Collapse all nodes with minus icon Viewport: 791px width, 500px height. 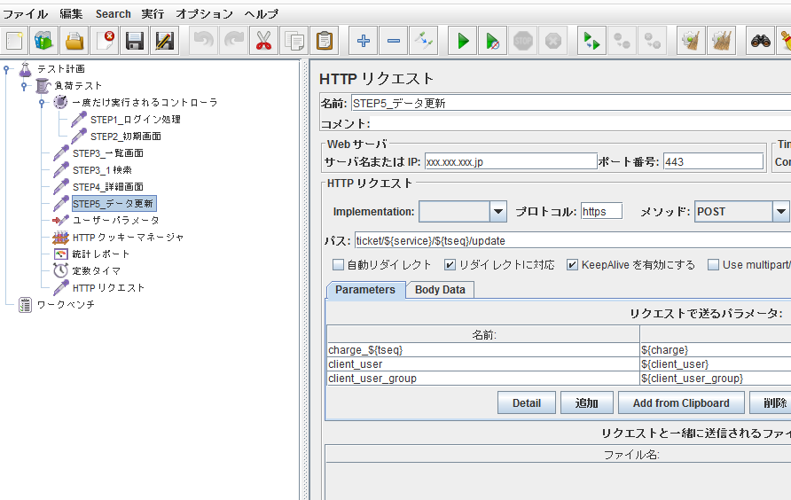coord(394,41)
